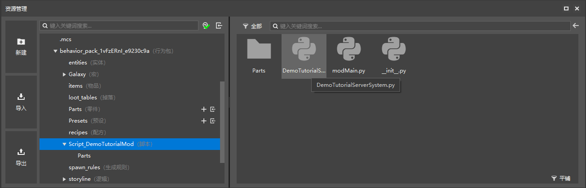Open the 全部 filter dropdown
This screenshot has width=586, height=188.
click(x=252, y=26)
